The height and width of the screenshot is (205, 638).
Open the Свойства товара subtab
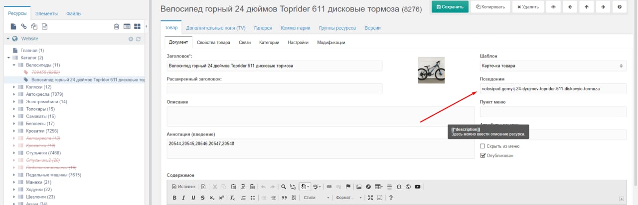coord(213,43)
